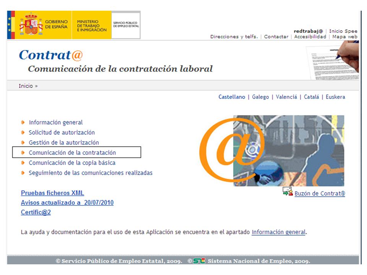The width and height of the screenshot is (367, 275).
Task: Switch language to Galego
Action: click(260, 97)
